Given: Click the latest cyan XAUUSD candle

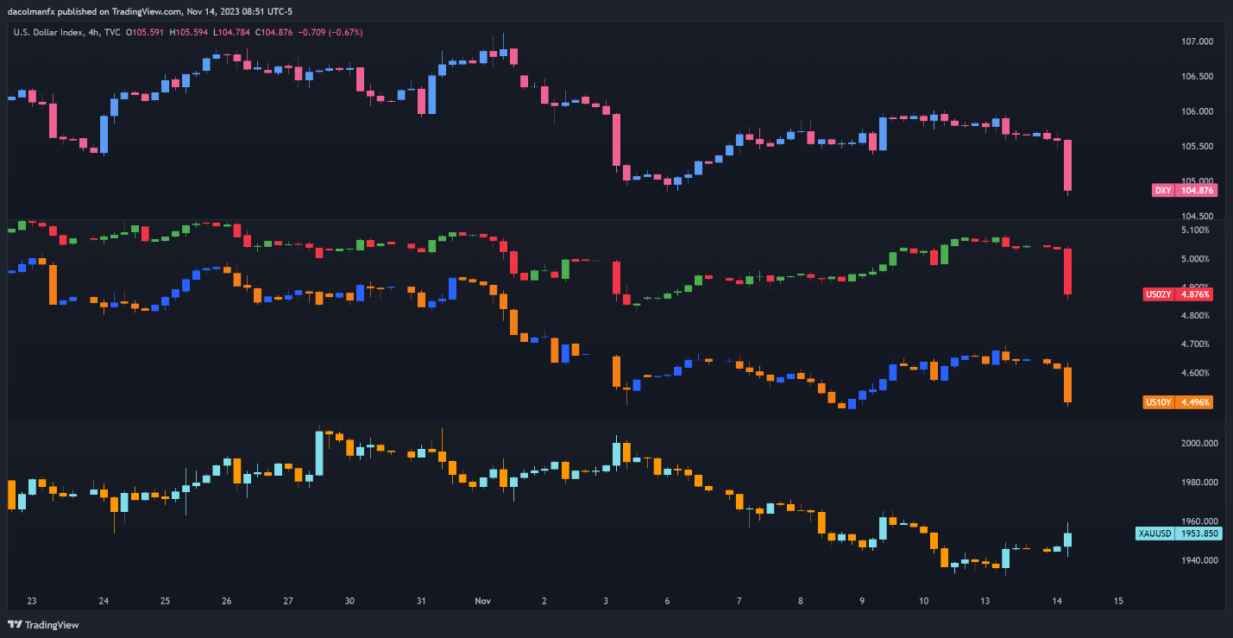Looking at the screenshot, I should point(1067,540).
